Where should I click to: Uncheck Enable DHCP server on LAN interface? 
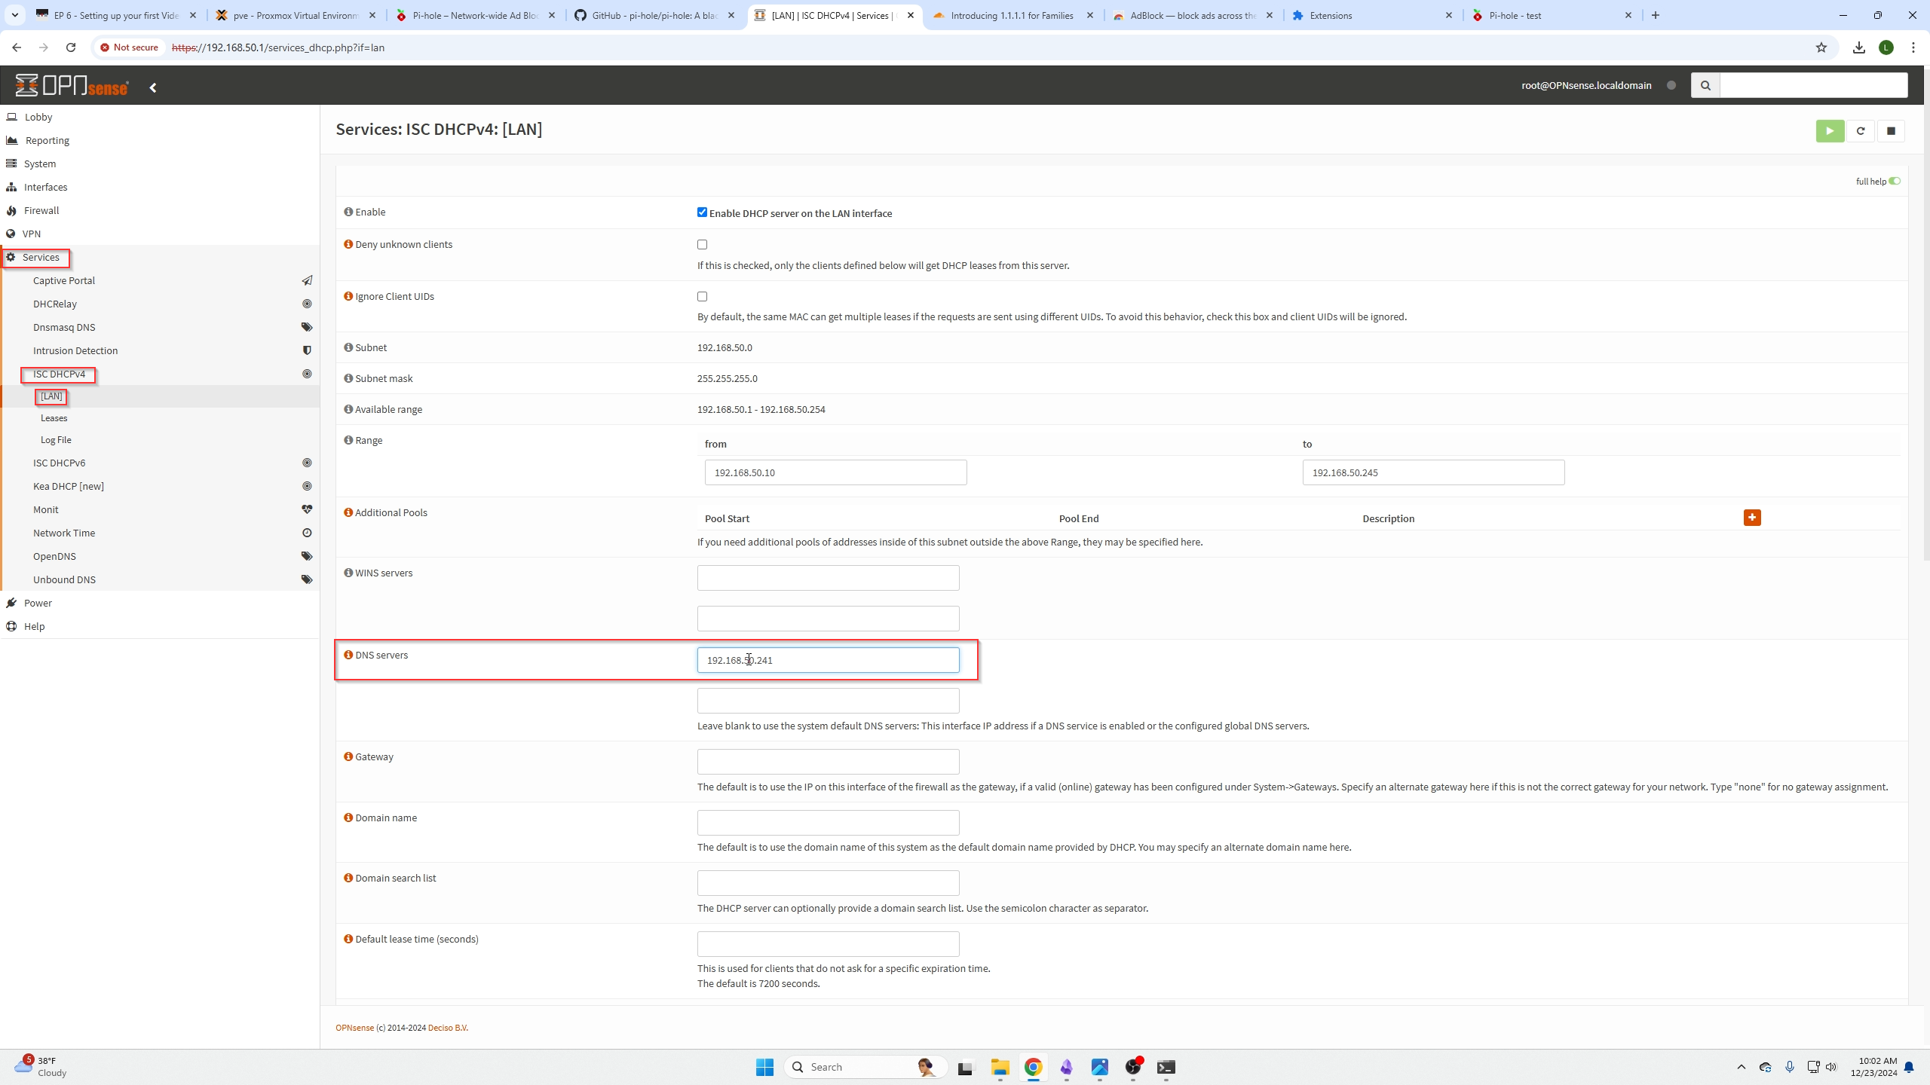[702, 212]
